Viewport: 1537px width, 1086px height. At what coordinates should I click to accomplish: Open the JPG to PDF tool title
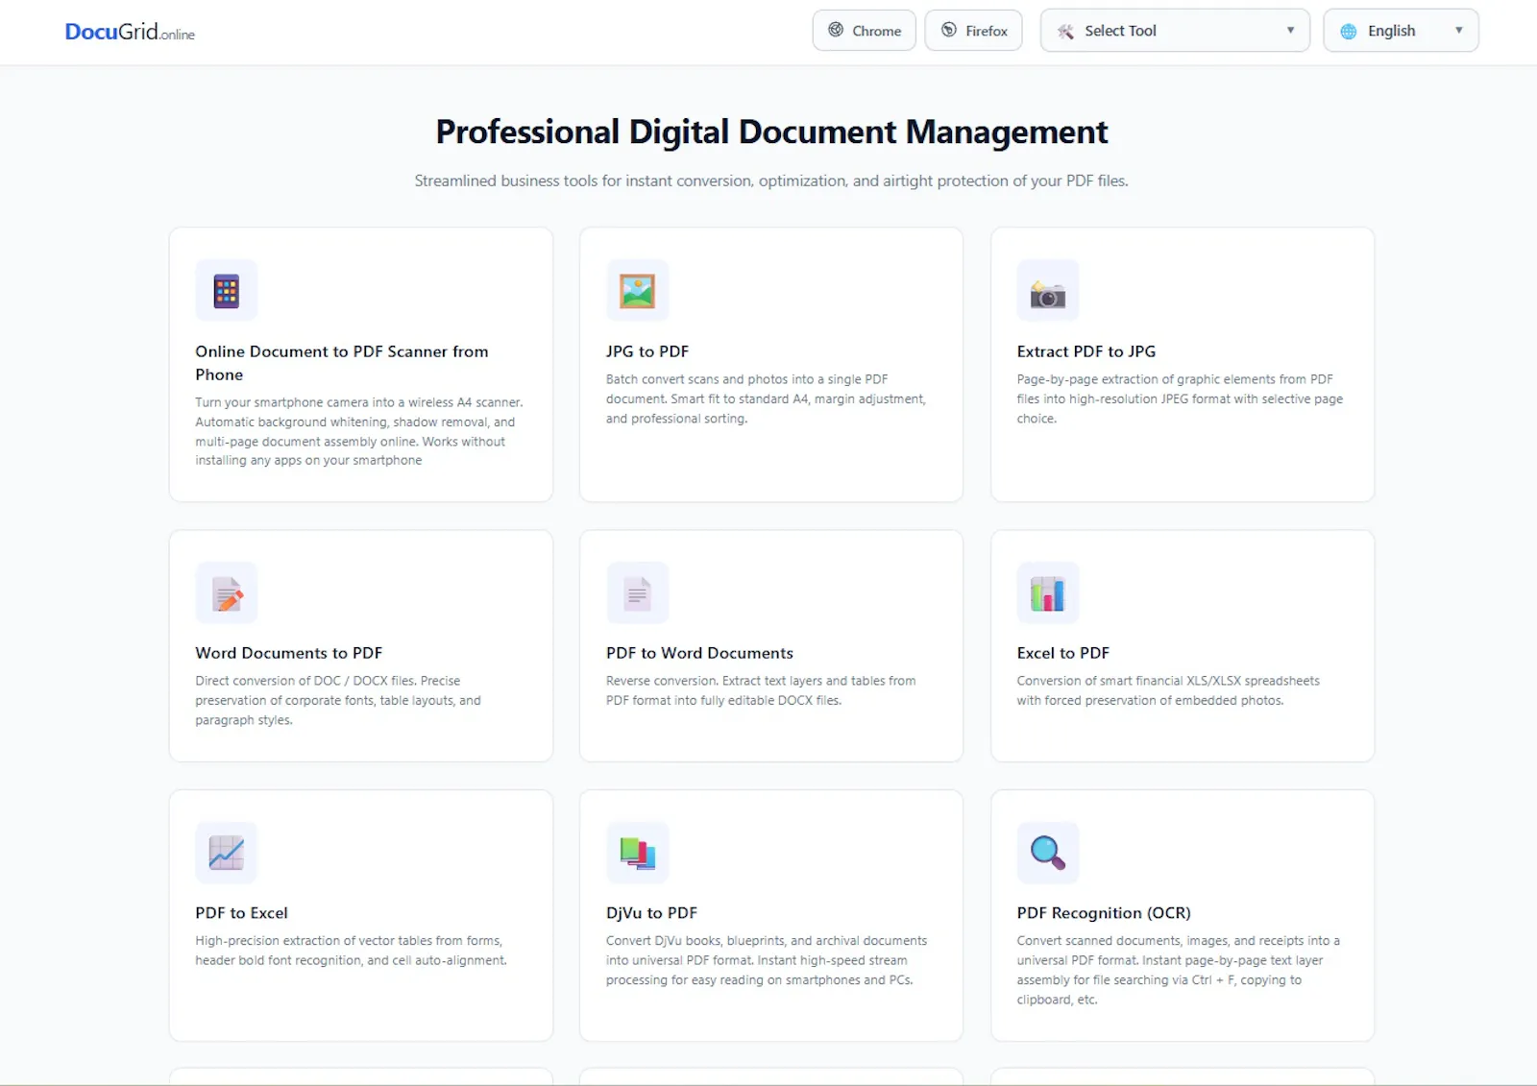coord(647,351)
